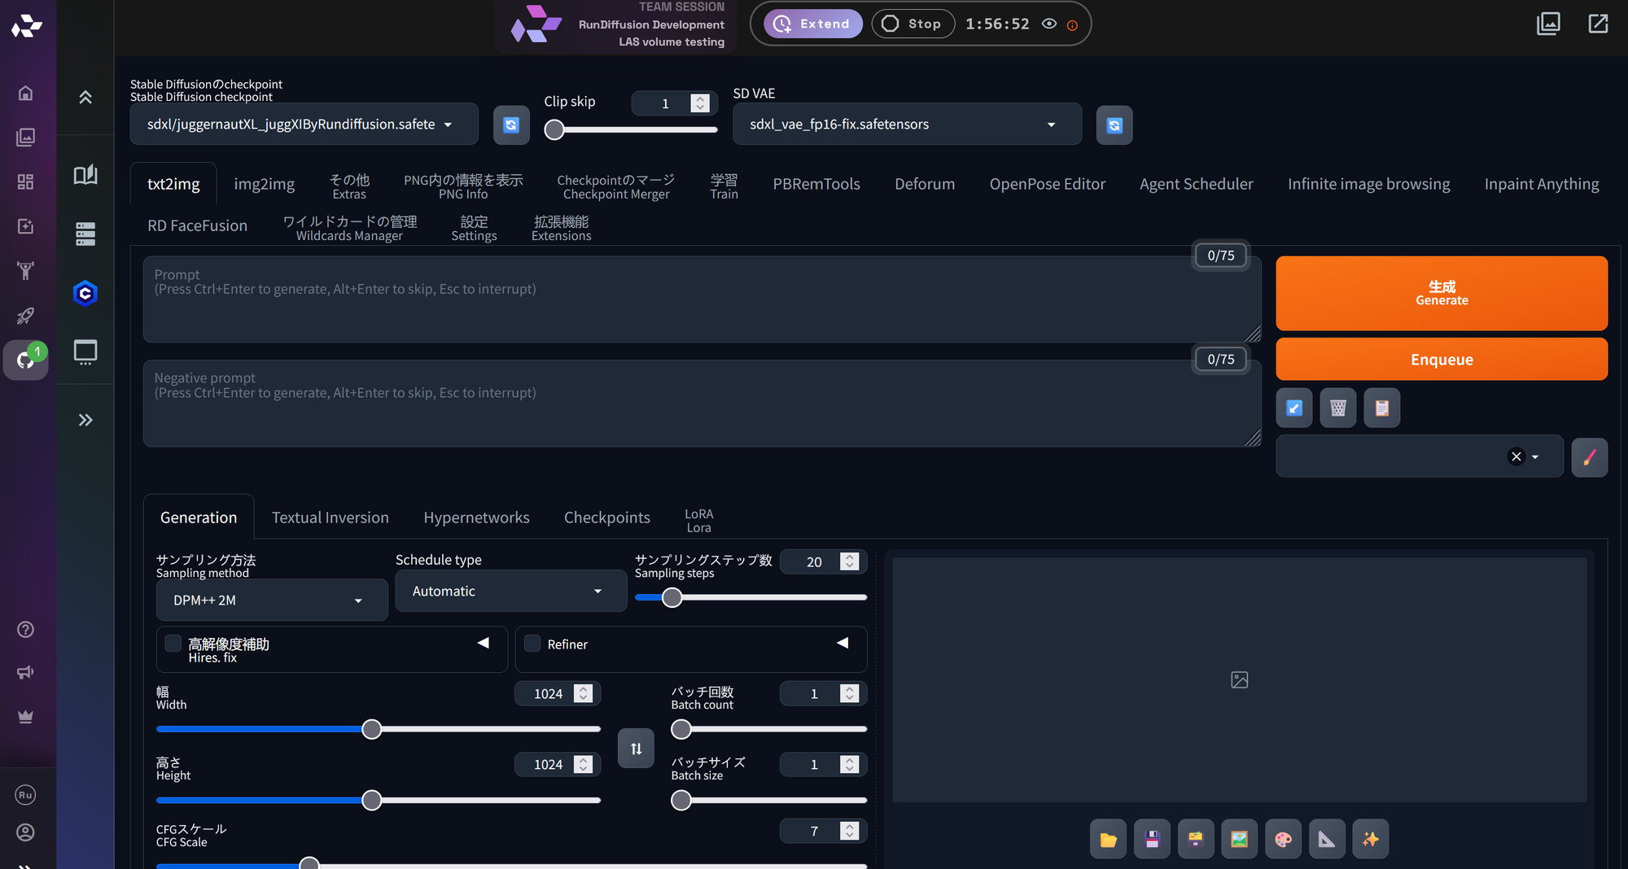
Task: Click the orange Generate button
Action: pos(1442,293)
